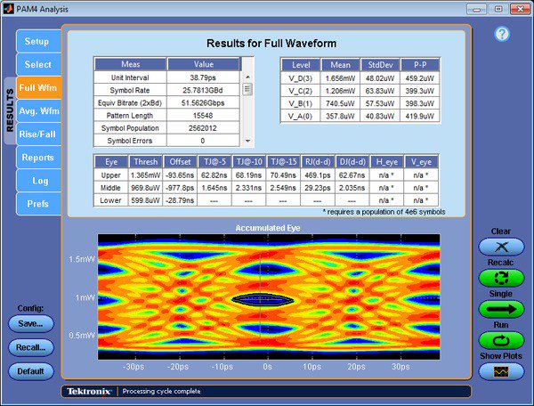
Task: Start a Single acquisition with arrow button
Action: point(501,309)
